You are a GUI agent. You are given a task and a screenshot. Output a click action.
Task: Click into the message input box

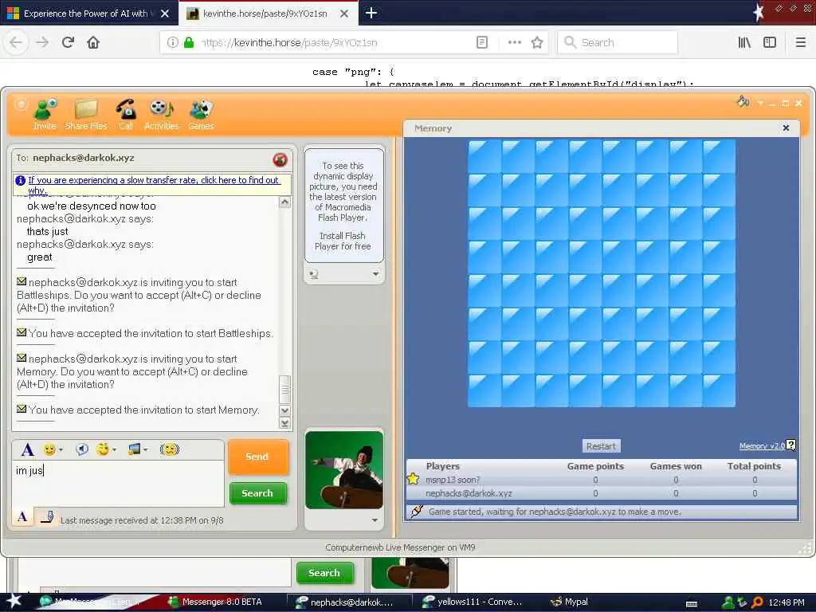coord(119,483)
